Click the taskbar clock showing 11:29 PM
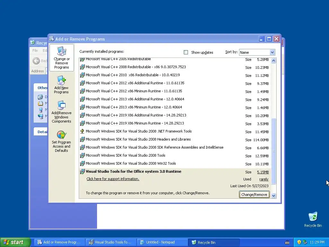The height and width of the screenshot is (247, 329). (317, 242)
